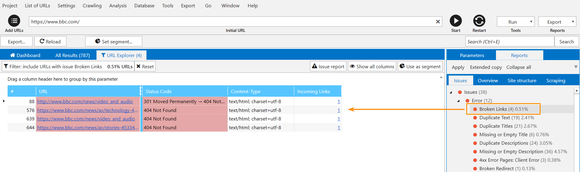Open the List of URLs menu
The width and height of the screenshot is (580, 172).
(x=38, y=5)
